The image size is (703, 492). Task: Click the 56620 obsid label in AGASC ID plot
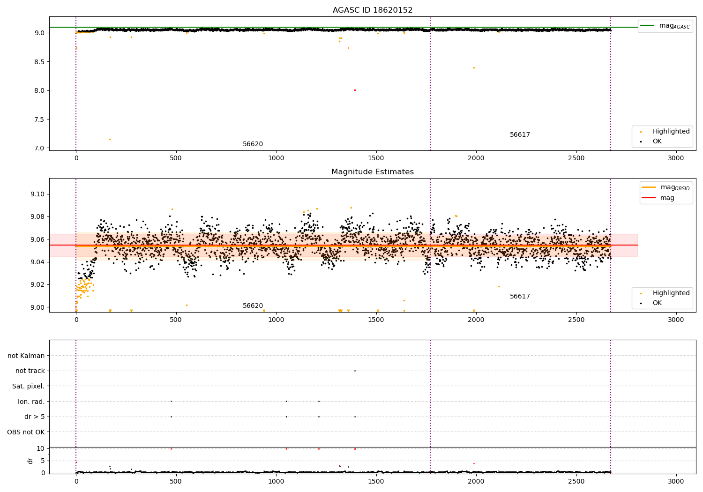point(253,144)
